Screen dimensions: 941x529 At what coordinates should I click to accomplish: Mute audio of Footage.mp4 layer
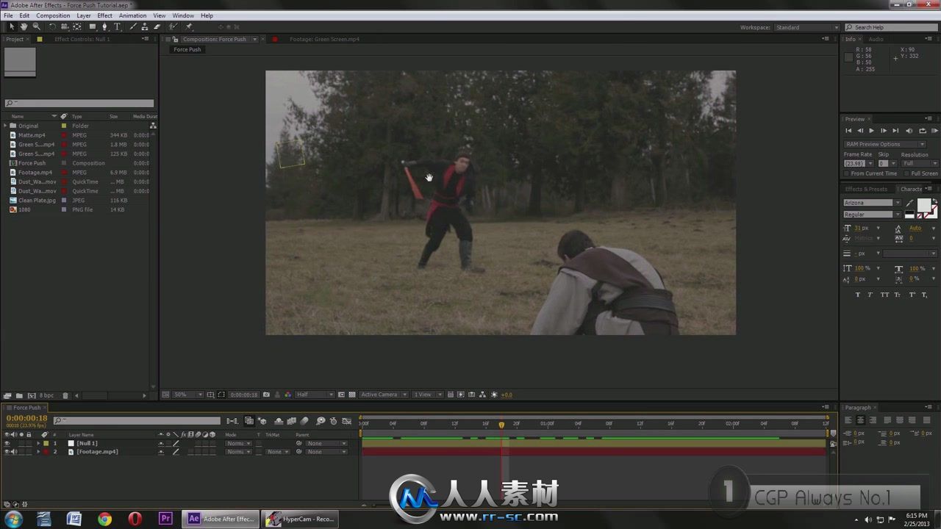pos(13,452)
